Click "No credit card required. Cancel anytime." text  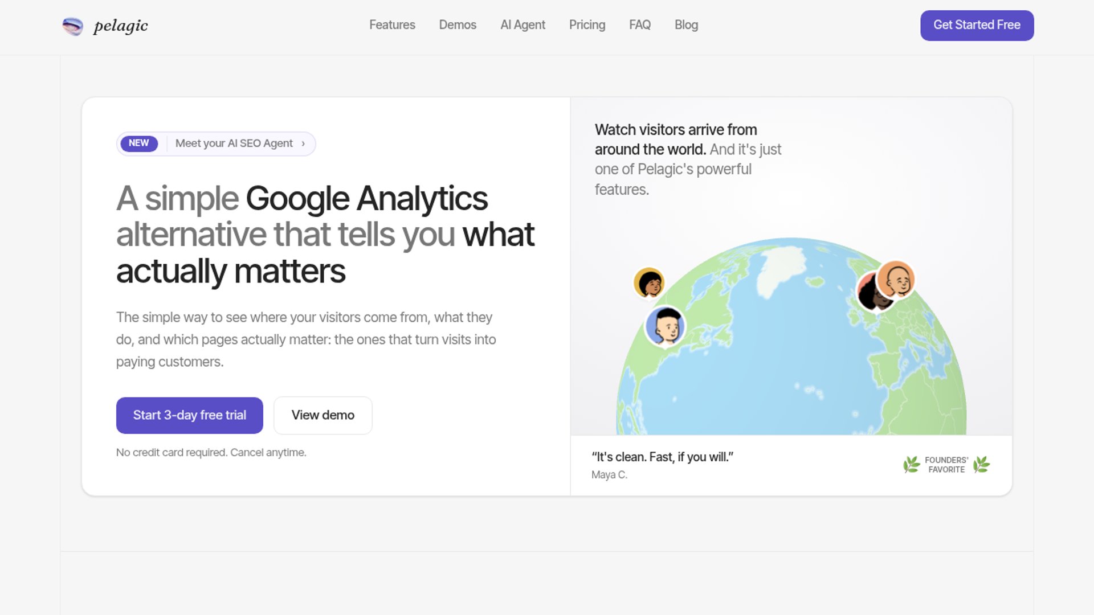point(211,453)
